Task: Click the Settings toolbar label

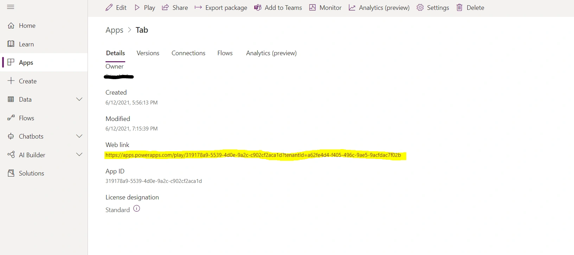Action: point(438,7)
